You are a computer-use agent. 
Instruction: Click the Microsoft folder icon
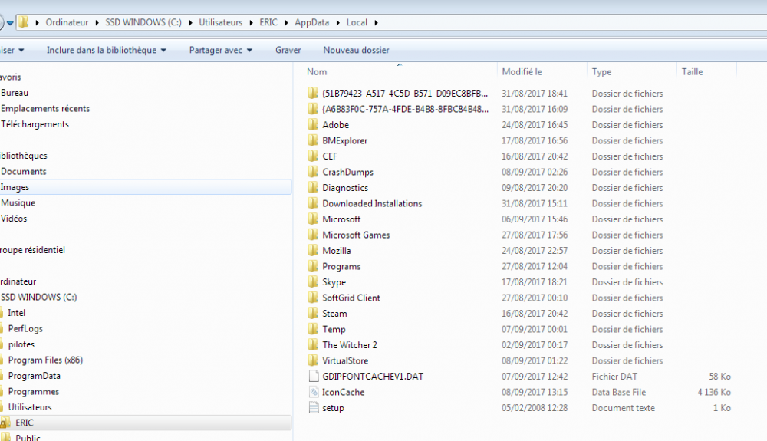313,219
